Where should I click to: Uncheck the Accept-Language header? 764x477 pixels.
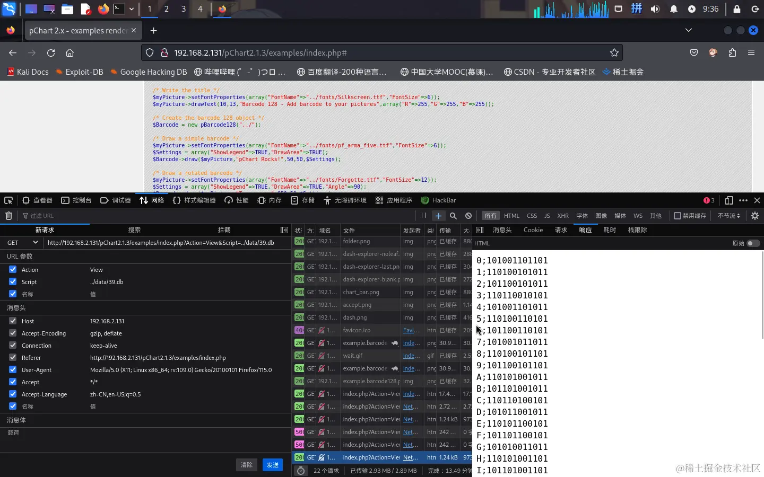(13, 394)
